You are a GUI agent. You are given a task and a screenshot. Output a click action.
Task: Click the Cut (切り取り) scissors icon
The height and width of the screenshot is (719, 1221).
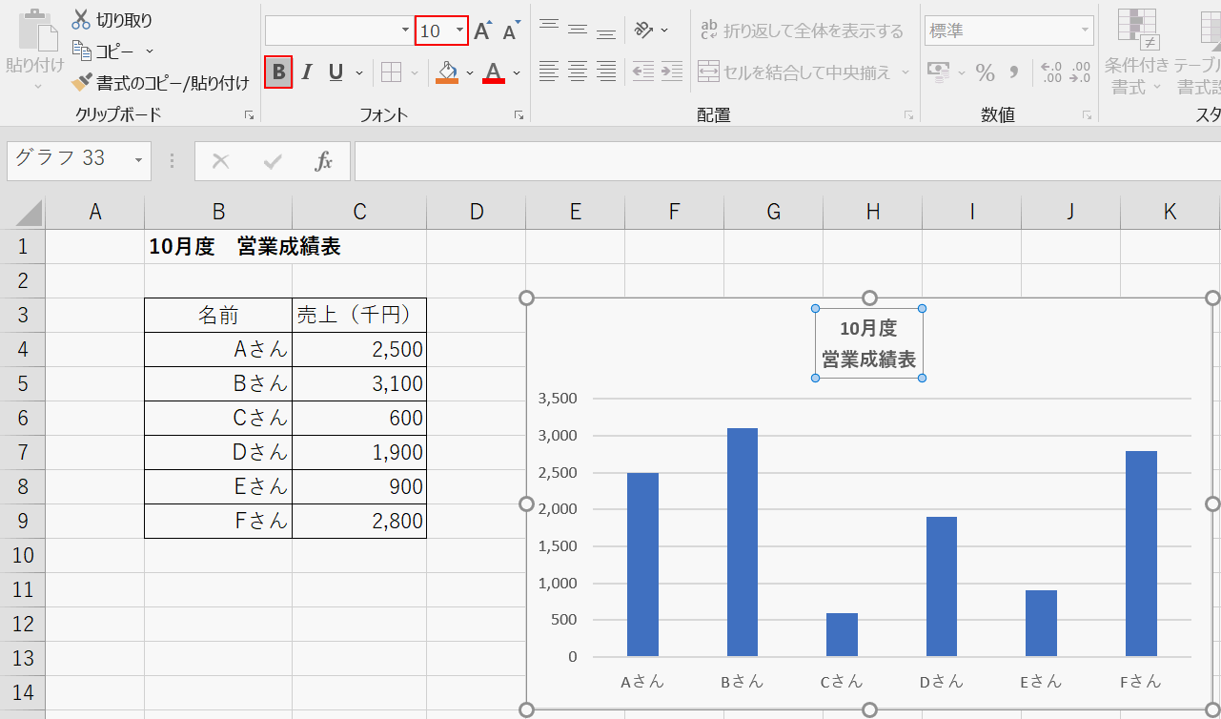[x=81, y=20]
